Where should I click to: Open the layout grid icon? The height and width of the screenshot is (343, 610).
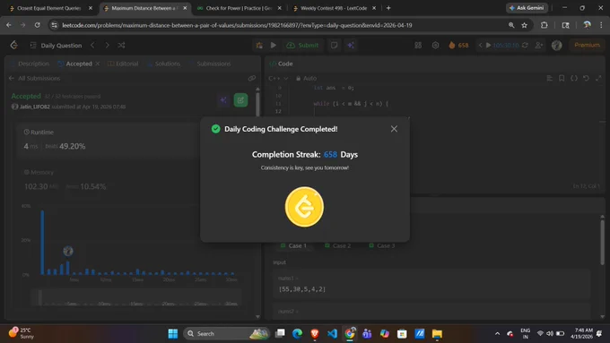418,46
